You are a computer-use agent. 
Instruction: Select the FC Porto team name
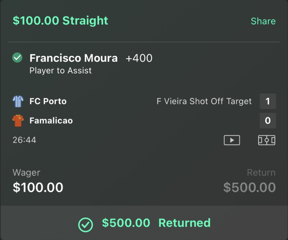click(48, 101)
